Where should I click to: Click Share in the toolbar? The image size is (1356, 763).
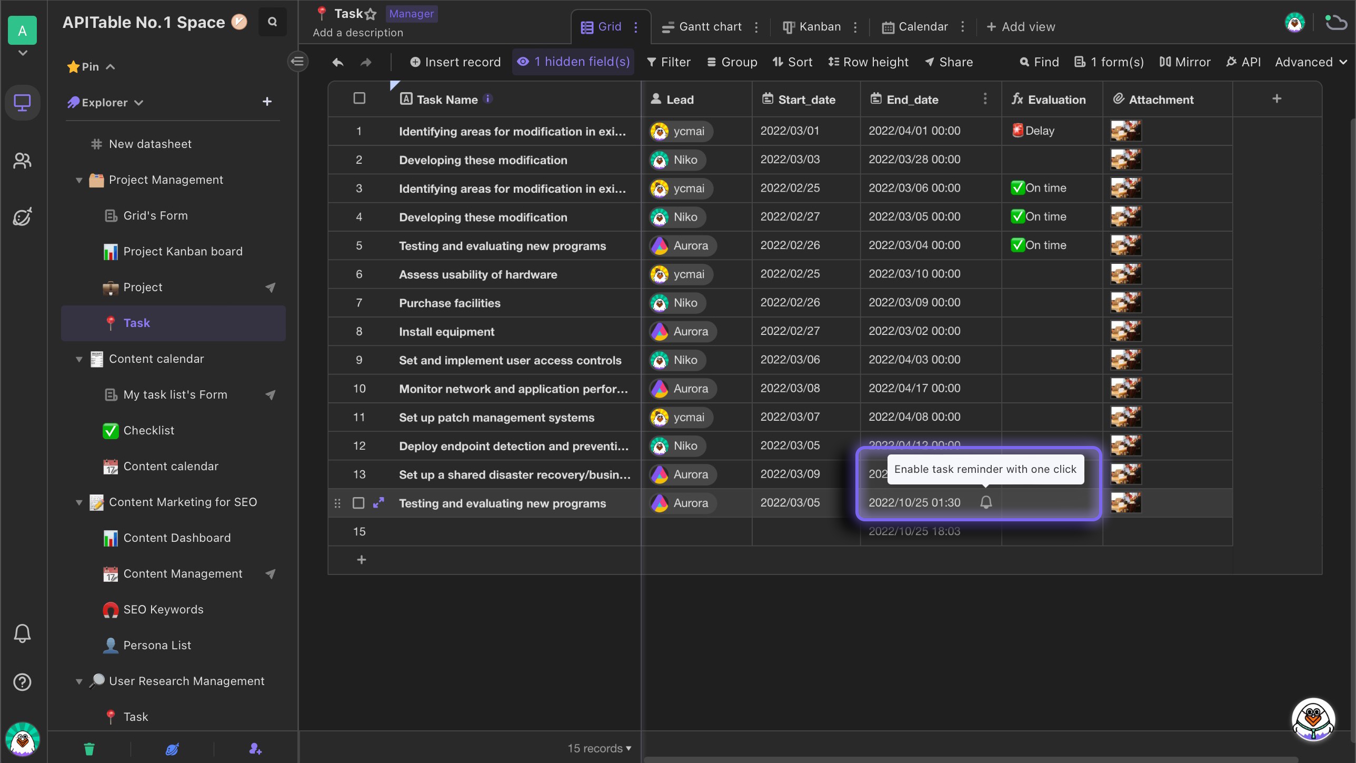[949, 62]
